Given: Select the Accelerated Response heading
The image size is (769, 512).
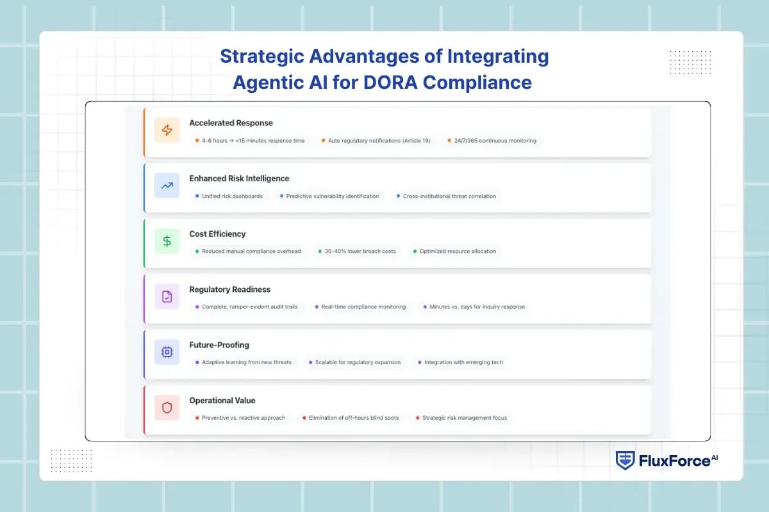Looking at the screenshot, I should [231, 123].
